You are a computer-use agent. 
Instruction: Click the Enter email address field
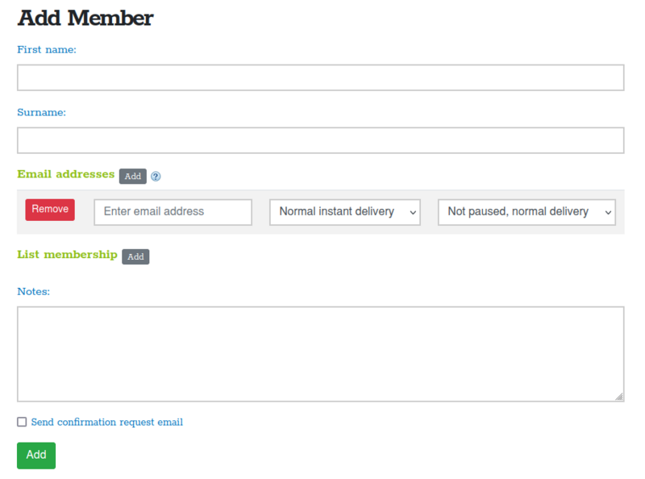173,212
